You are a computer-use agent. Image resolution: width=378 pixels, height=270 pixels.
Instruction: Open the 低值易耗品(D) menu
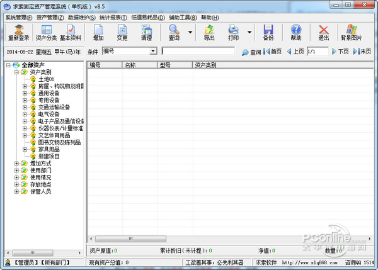pos(148,18)
